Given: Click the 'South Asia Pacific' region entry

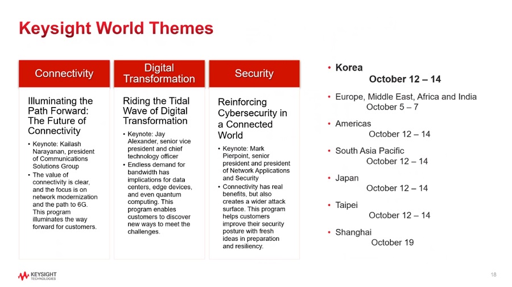Looking at the screenshot, I should click(x=370, y=151).
